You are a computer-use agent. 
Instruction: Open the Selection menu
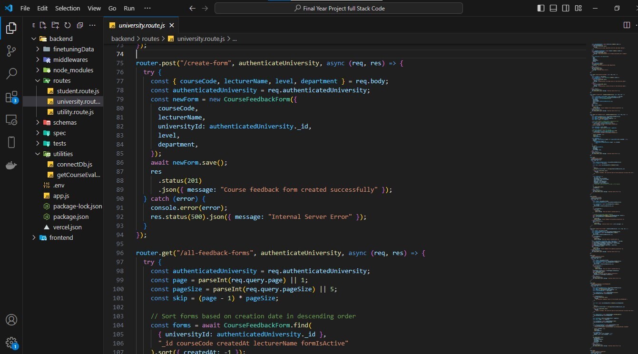tap(68, 8)
